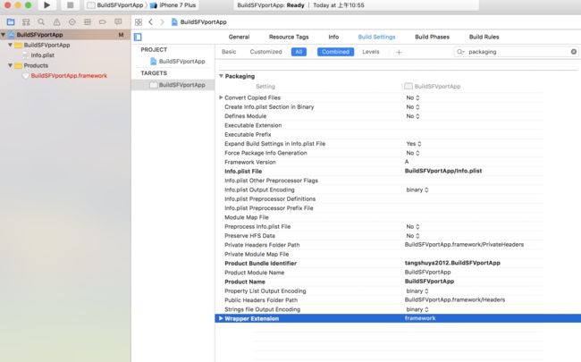The width and height of the screenshot is (581, 362).
Task: Open the Symbol navigator icon
Action: (26, 22)
